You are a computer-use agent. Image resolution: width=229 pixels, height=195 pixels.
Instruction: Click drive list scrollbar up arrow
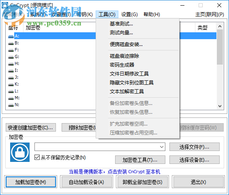click(220, 26)
